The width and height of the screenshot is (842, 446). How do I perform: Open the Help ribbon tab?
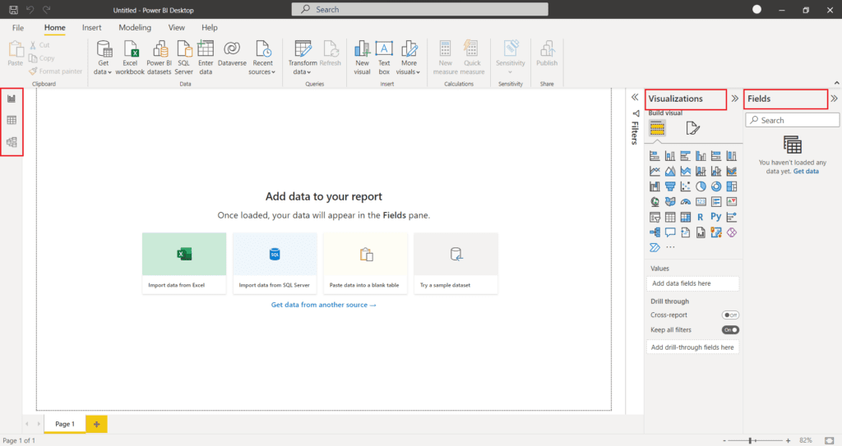210,27
